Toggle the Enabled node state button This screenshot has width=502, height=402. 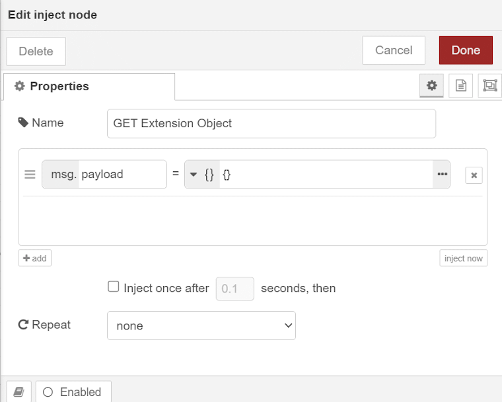tap(73, 391)
